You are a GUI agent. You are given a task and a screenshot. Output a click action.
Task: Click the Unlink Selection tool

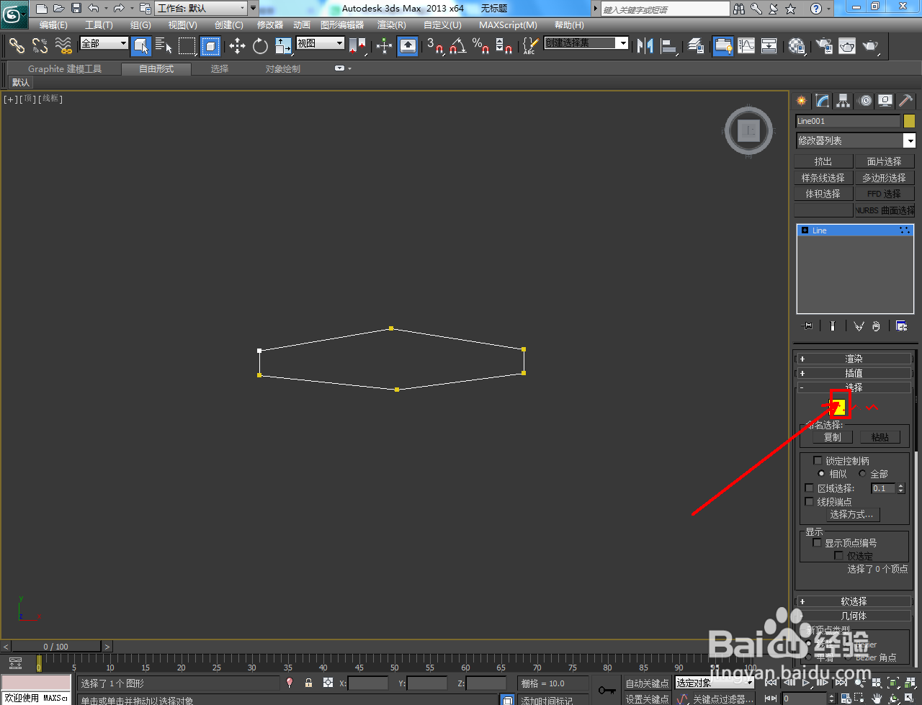[x=40, y=46]
